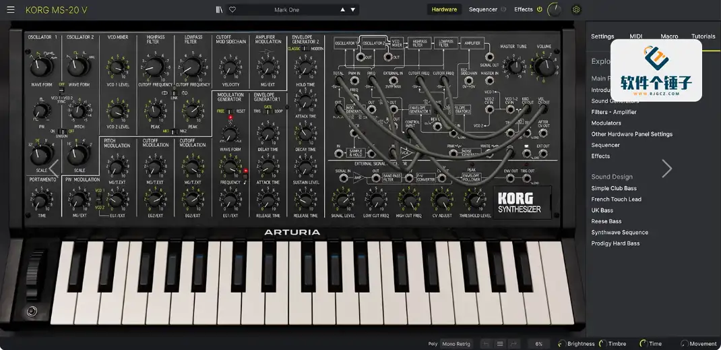Flip the Trig/Gate/Loop envelope generator switch
The width and height of the screenshot is (721, 350).
tap(268, 111)
